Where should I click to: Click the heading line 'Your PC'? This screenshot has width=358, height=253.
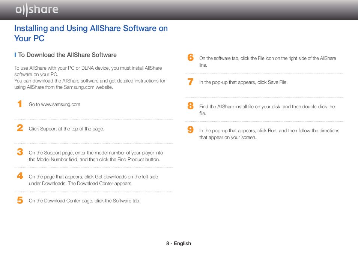29,39
